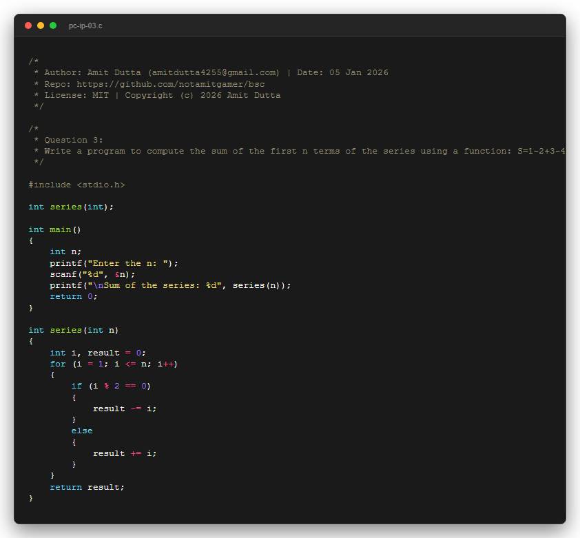Click the 'int series(int n)' definition line

[x=74, y=330]
